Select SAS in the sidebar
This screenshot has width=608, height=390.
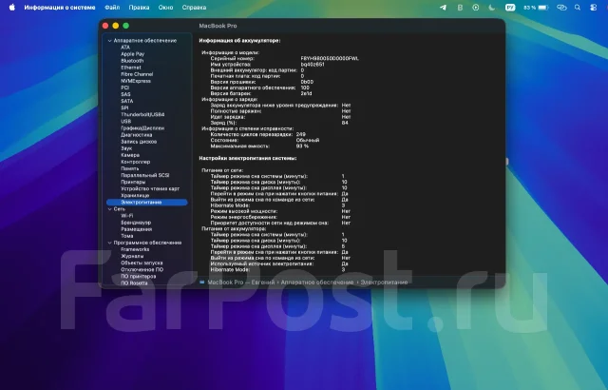125,94
